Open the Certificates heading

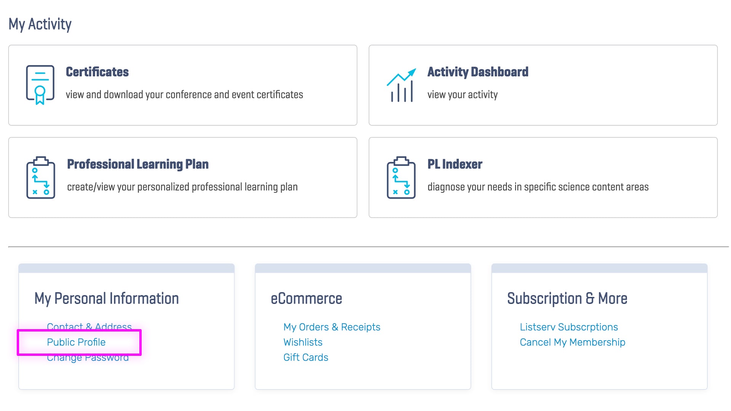coord(97,72)
